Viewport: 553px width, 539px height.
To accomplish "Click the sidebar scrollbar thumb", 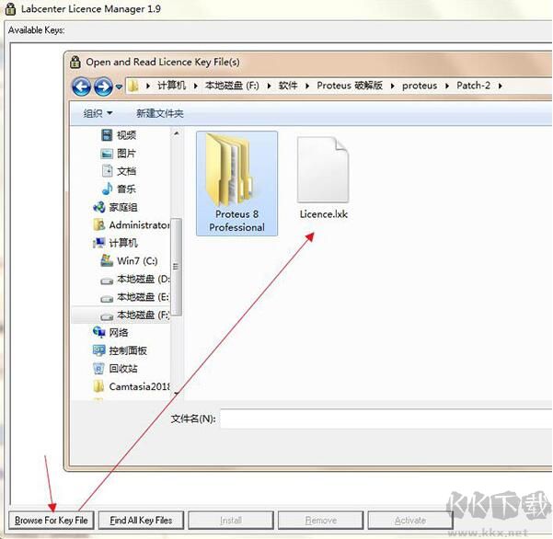I will [177, 267].
